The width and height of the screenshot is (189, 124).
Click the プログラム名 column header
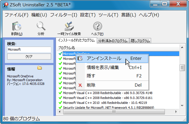[118, 48]
